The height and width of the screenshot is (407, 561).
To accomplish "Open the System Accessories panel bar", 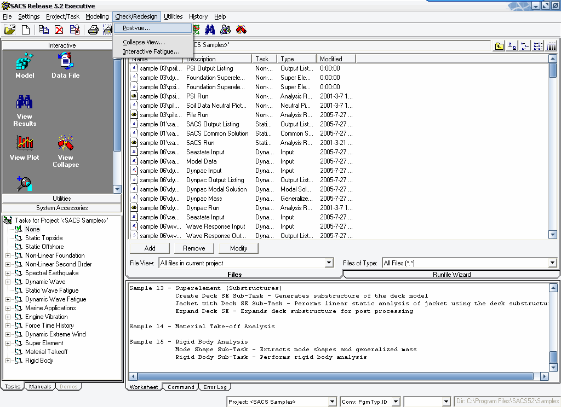I will click(x=62, y=208).
